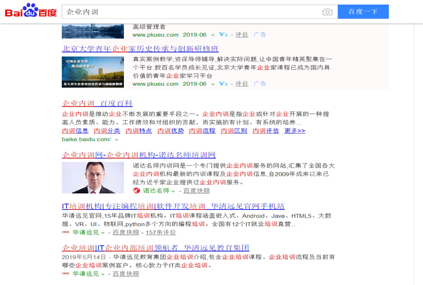
Task: Click the 更多>> link
Action: (x=295, y=131)
